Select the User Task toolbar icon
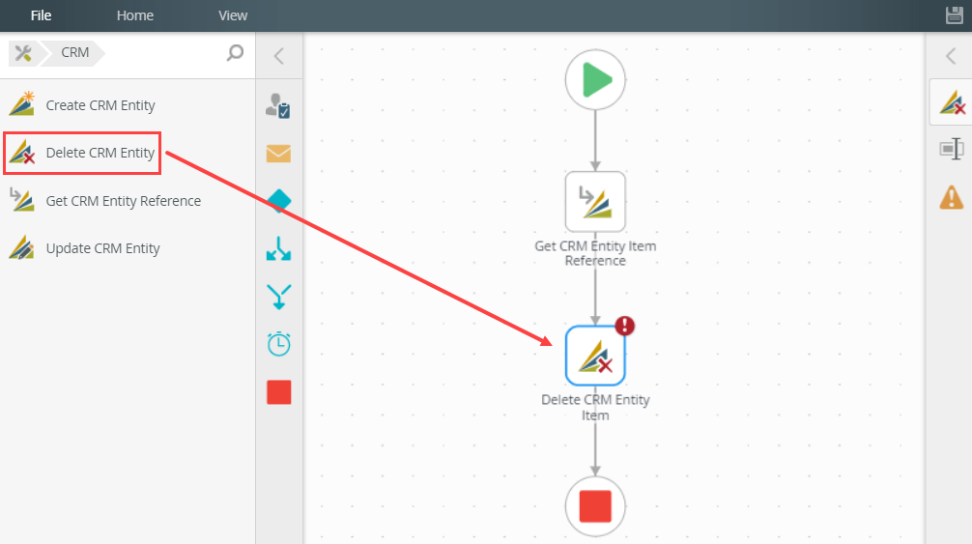 point(278,106)
